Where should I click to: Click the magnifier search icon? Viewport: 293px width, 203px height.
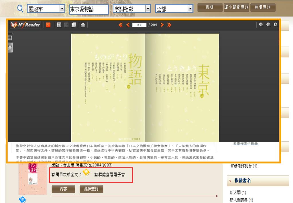click(x=20, y=9)
